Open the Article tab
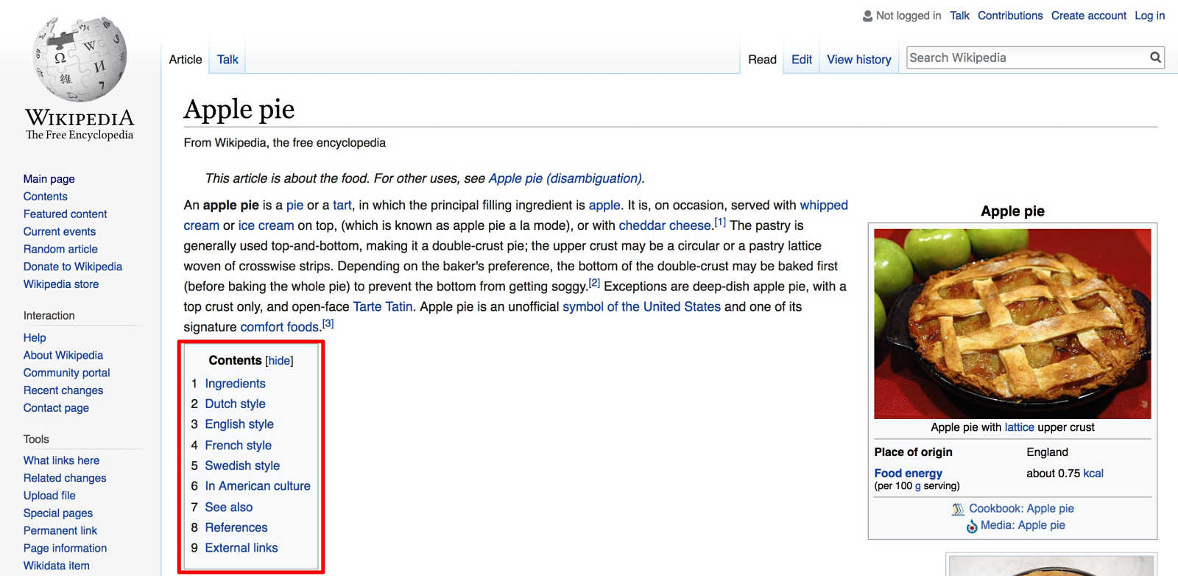The height and width of the screenshot is (576, 1178). coord(186,60)
